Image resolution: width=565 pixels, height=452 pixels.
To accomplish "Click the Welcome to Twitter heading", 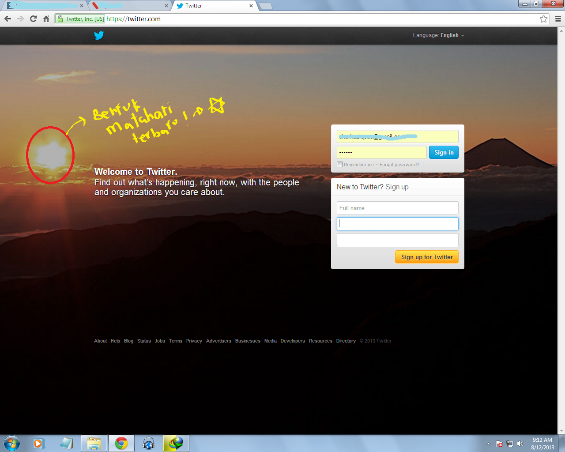I will (x=136, y=172).
